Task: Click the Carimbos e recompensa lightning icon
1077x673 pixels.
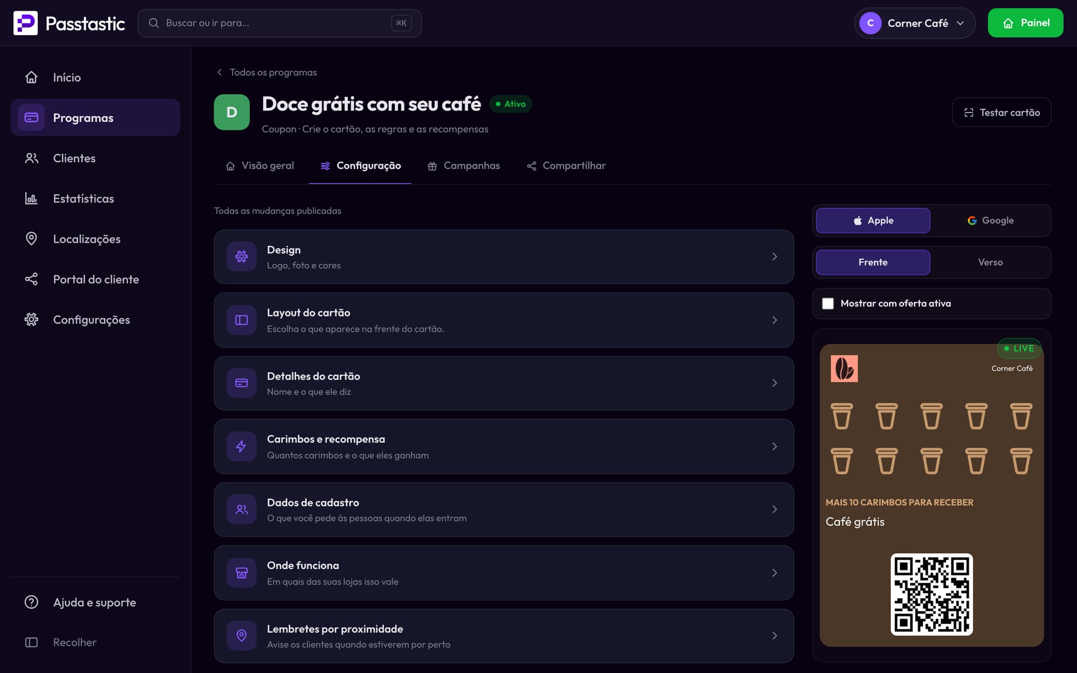Action: point(241,446)
